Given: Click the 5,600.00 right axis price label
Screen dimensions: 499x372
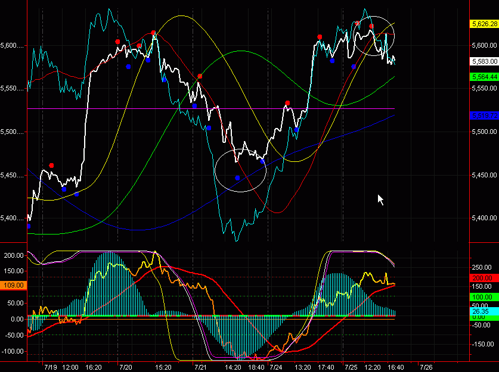Looking at the screenshot, I should pyautogui.click(x=484, y=45).
